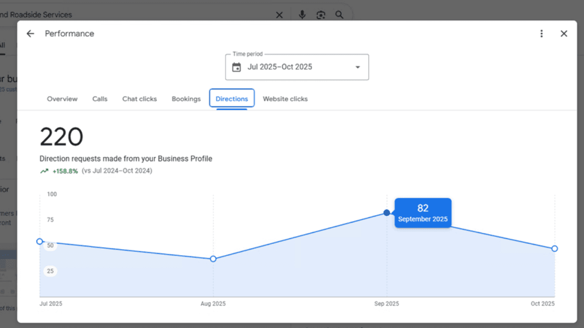The height and width of the screenshot is (328, 584).
Task: Select the Chat clicks tab
Action: tap(139, 99)
